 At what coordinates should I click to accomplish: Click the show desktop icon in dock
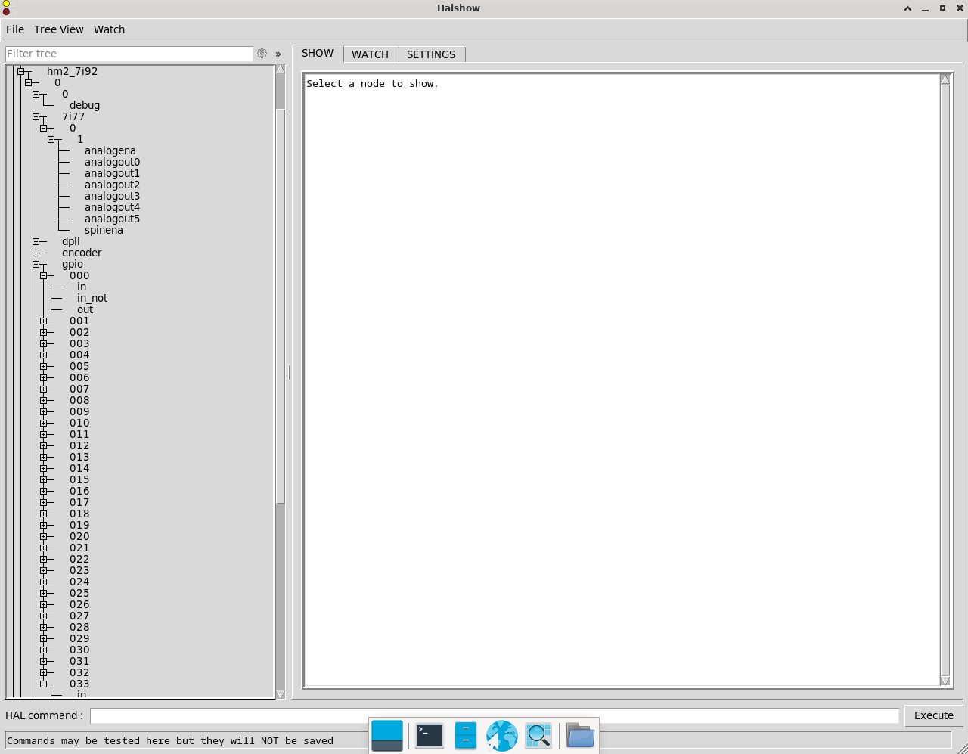coord(387,735)
